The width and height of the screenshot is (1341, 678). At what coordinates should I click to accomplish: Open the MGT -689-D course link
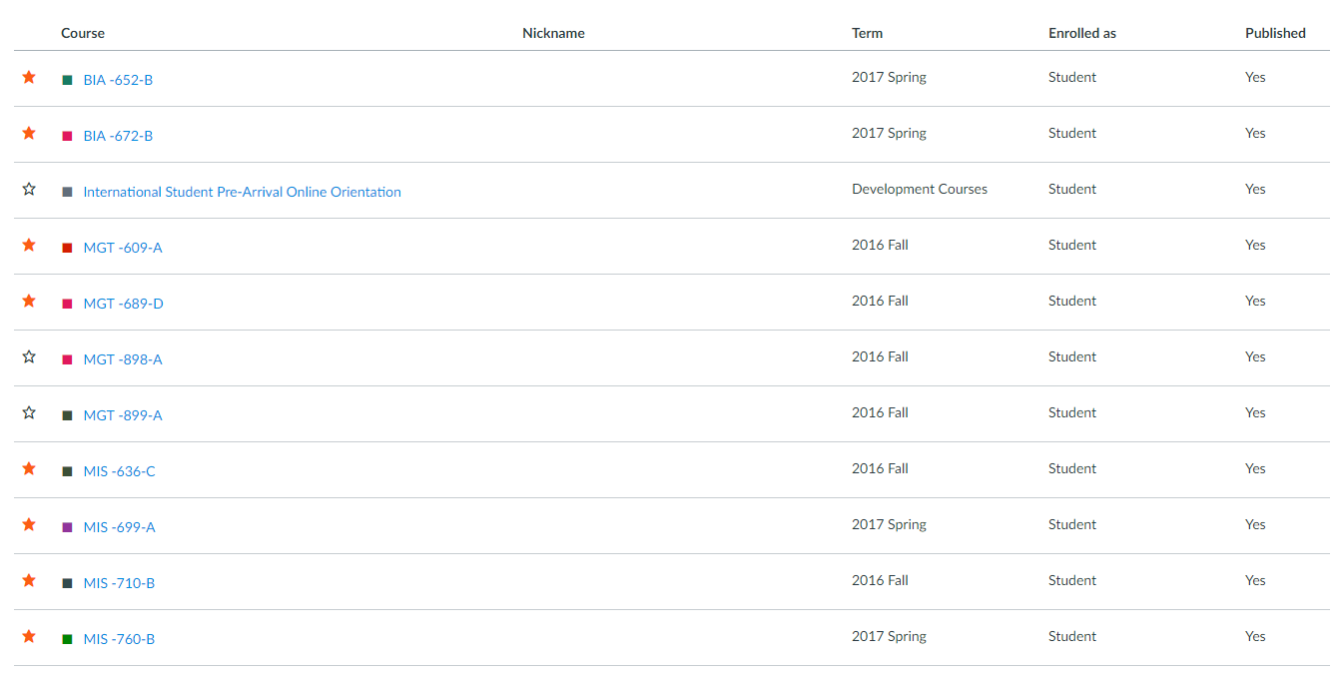pyautogui.click(x=123, y=304)
